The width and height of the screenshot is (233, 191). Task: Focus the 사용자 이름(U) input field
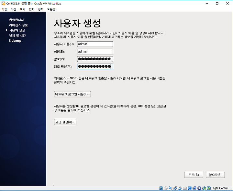tap(95, 44)
